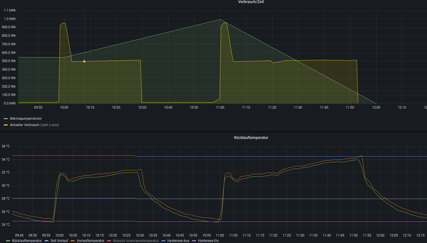Click the blue Hysterese-Aus color swatch
Image resolution: width=427 pixels, height=243 pixels.
click(163, 241)
